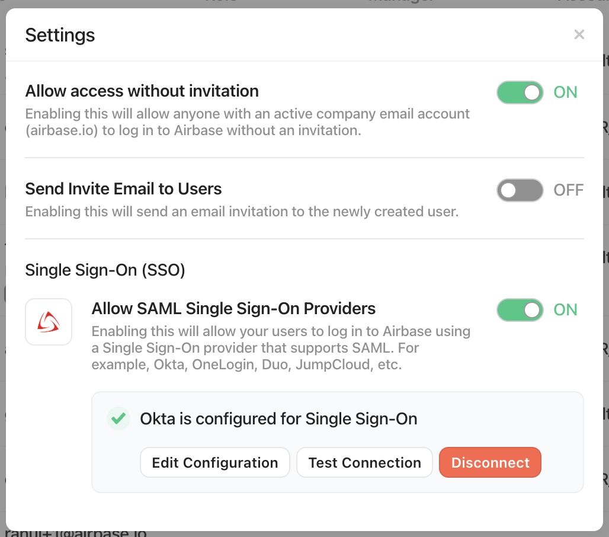Click the Okta, OneLogin, Duo, JumpCloud description
Image resolution: width=609 pixels, height=537 pixels.
pyautogui.click(x=281, y=348)
